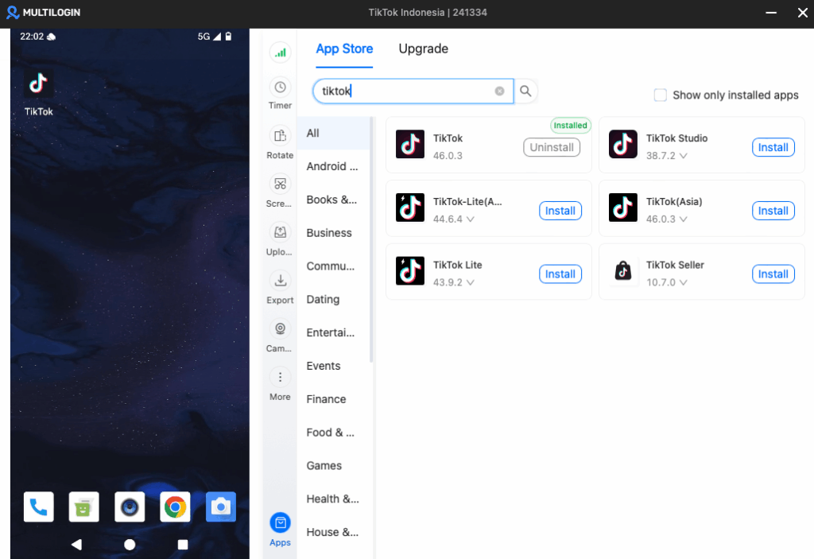Screen dimensions: 814x559
Task: Minimize the Multilogin window
Action: 771,13
